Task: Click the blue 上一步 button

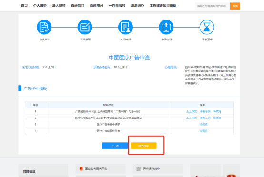Action: pyautogui.click(x=115, y=146)
